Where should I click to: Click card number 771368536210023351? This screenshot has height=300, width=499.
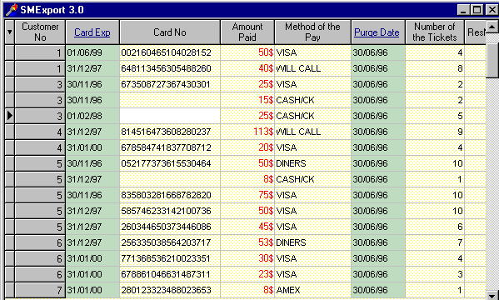coord(166,258)
